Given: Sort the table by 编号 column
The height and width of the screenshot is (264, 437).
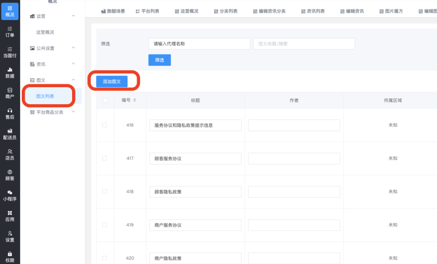Looking at the screenshot, I should pos(135,100).
